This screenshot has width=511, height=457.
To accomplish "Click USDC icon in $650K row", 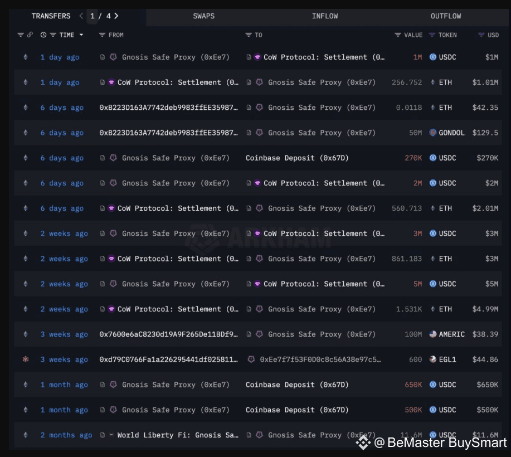I will coord(433,385).
